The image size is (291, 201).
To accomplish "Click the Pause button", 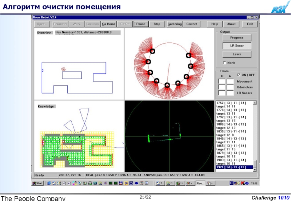I will pos(141,24).
